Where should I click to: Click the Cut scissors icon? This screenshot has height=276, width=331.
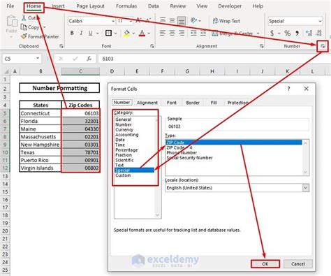[24, 17]
